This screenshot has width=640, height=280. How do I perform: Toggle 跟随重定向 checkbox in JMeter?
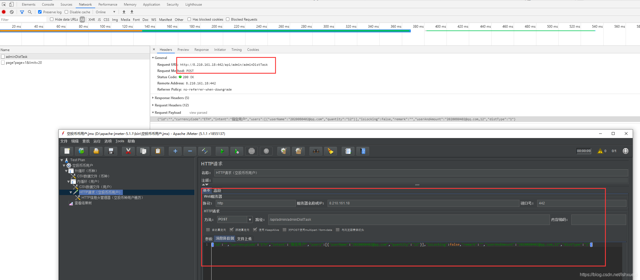[x=232, y=230]
